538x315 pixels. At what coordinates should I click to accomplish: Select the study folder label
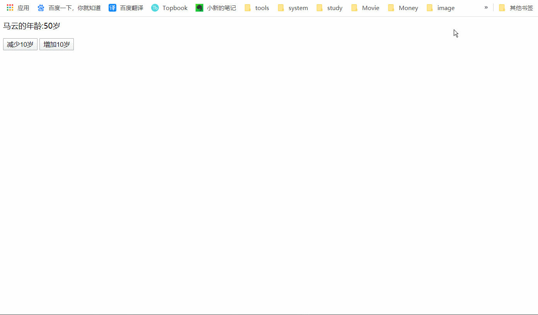335,7
